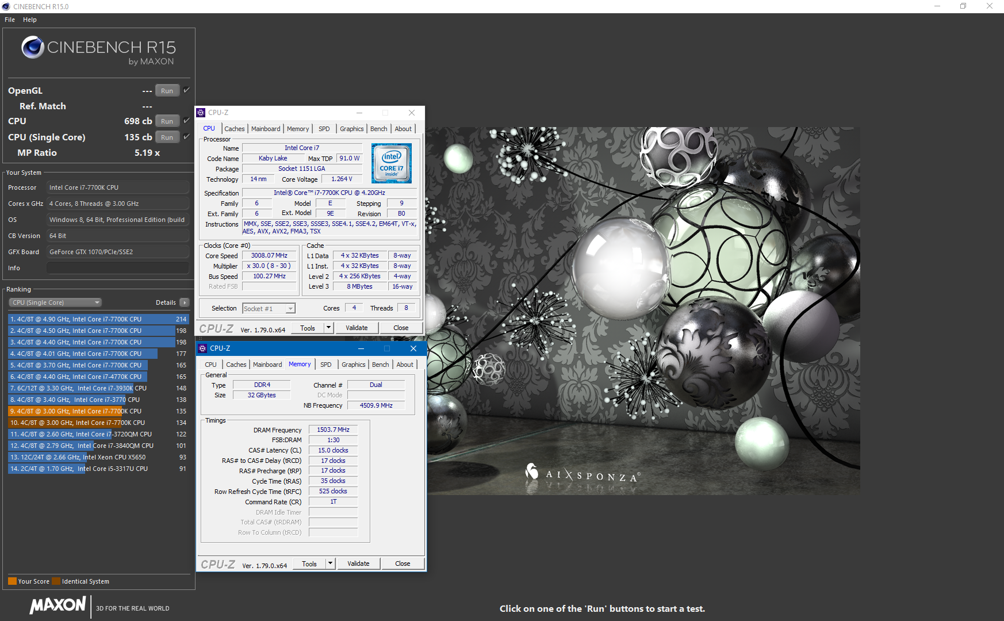Open About tab in lower CPU-Z
The height and width of the screenshot is (621, 1004).
coord(405,365)
